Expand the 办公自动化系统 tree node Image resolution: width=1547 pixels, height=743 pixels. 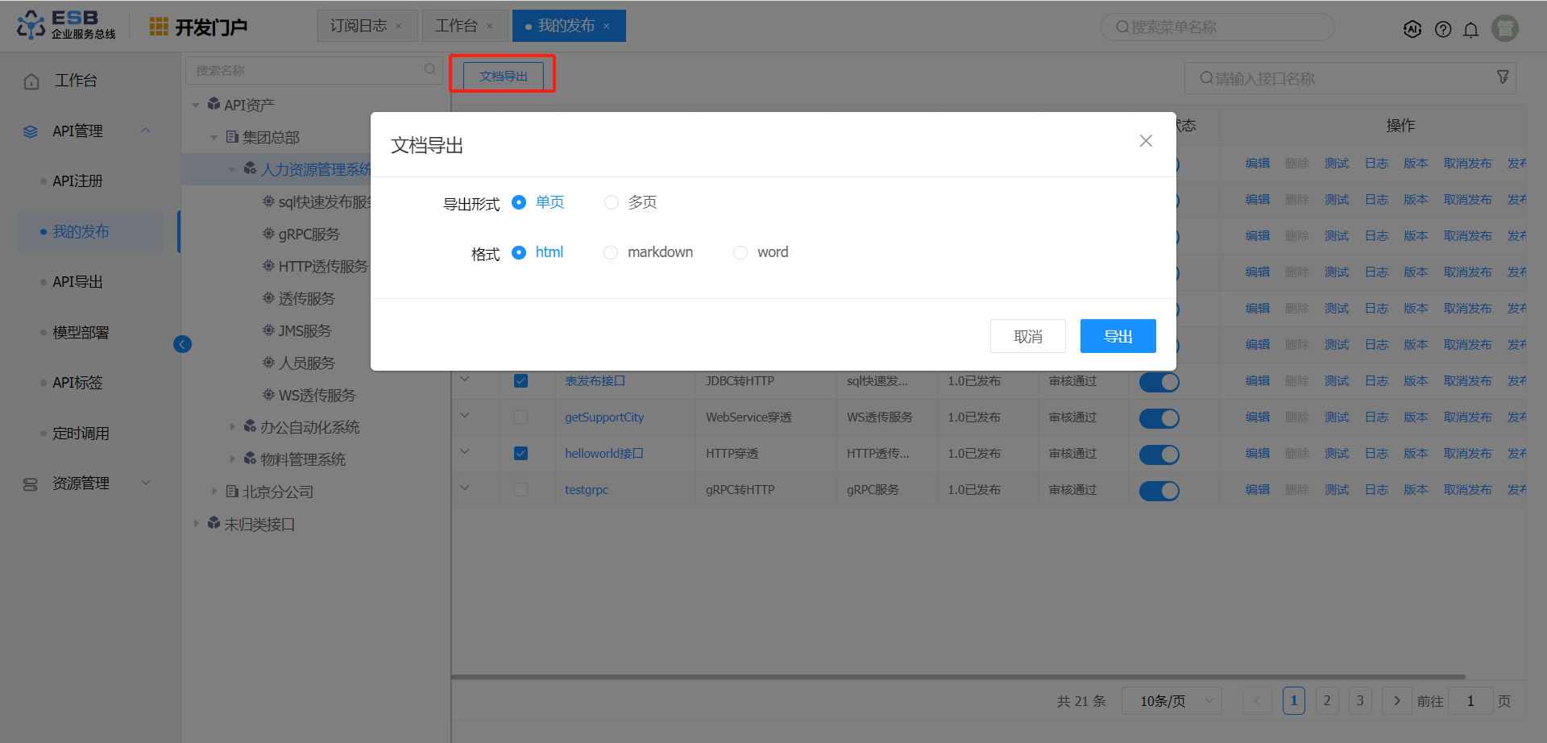pos(233,427)
